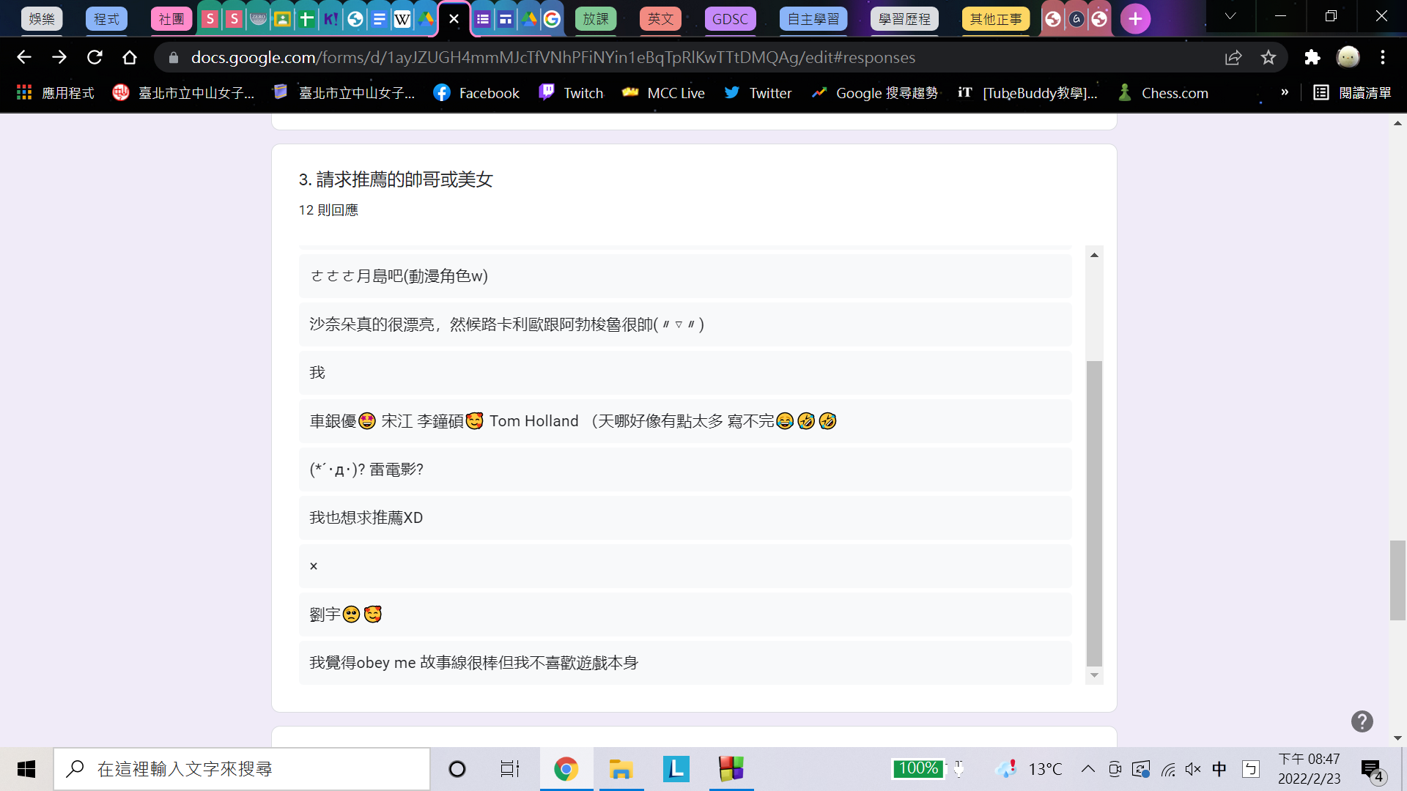Show hidden system tray icons

[x=1088, y=769]
